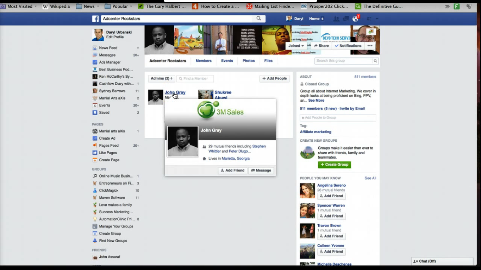This screenshot has height=270, width=481.
Task: Click Add People to Group field
Action: 338,118
